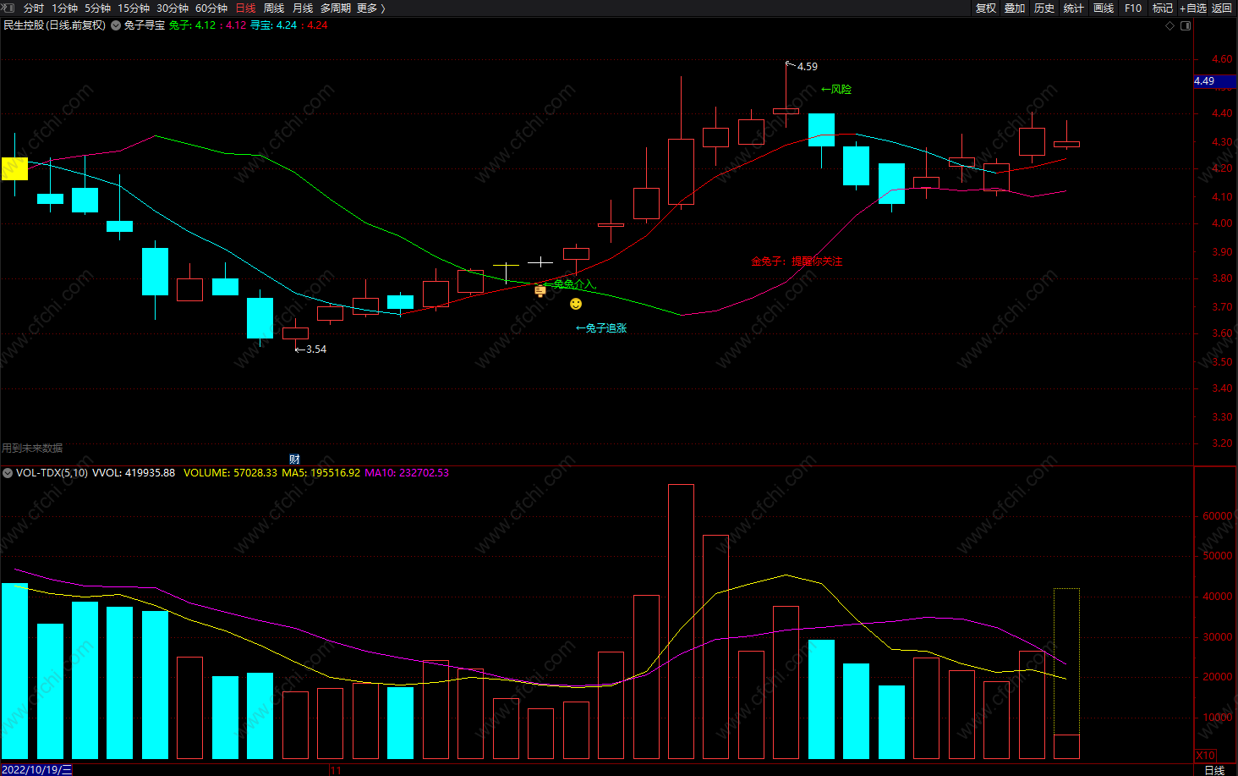Select the yellow highlighted first candlestick
The image size is (1238, 776).
coord(14,168)
